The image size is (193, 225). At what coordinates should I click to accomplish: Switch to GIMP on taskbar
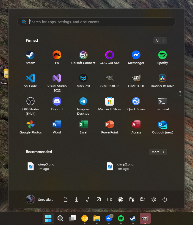145,218
